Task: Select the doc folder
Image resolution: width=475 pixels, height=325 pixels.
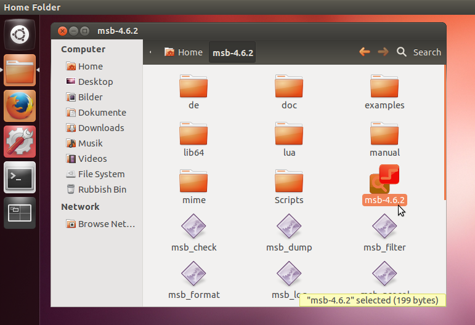Action: [x=289, y=92]
